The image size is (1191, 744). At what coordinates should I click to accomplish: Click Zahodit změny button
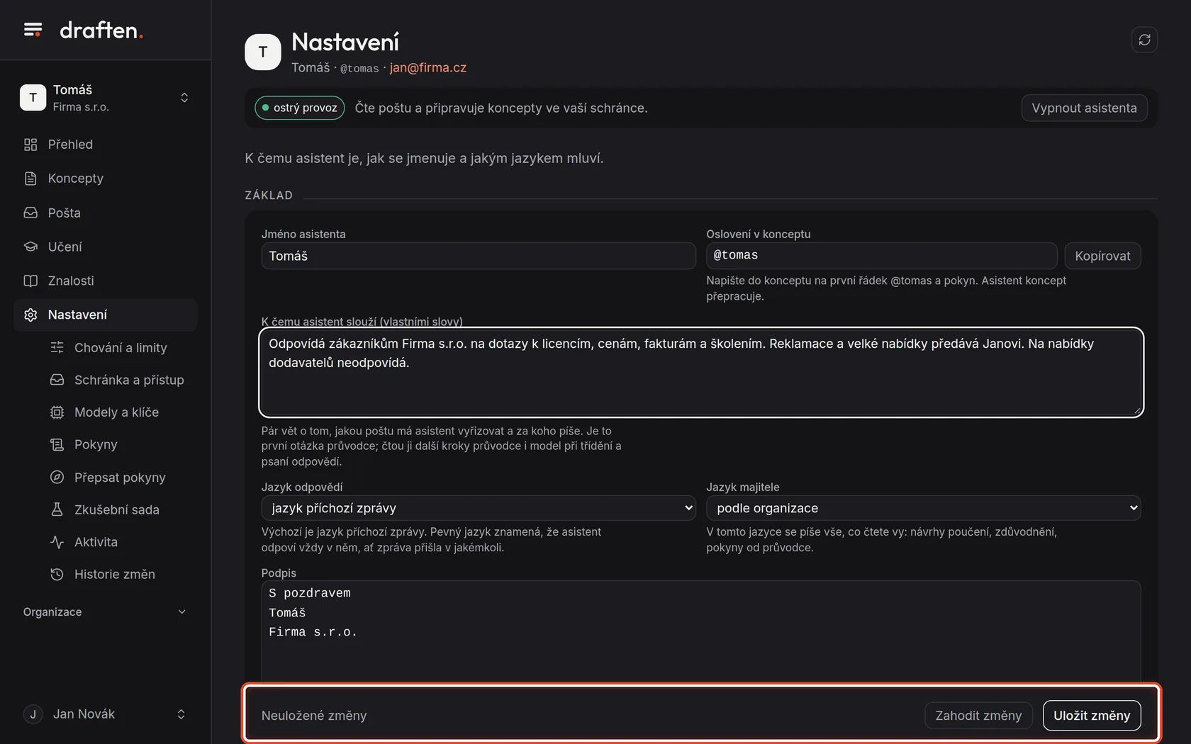point(978,716)
